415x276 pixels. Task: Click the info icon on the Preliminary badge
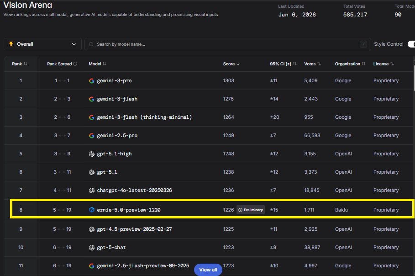(241, 210)
